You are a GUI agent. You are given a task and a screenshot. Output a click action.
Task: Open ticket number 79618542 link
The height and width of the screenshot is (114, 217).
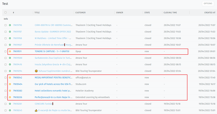18,78
